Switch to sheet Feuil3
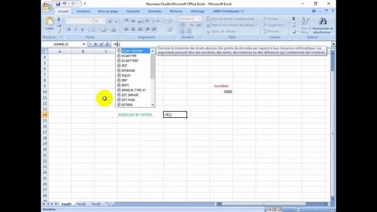This screenshot has width=377, height=212. click(96, 204)
